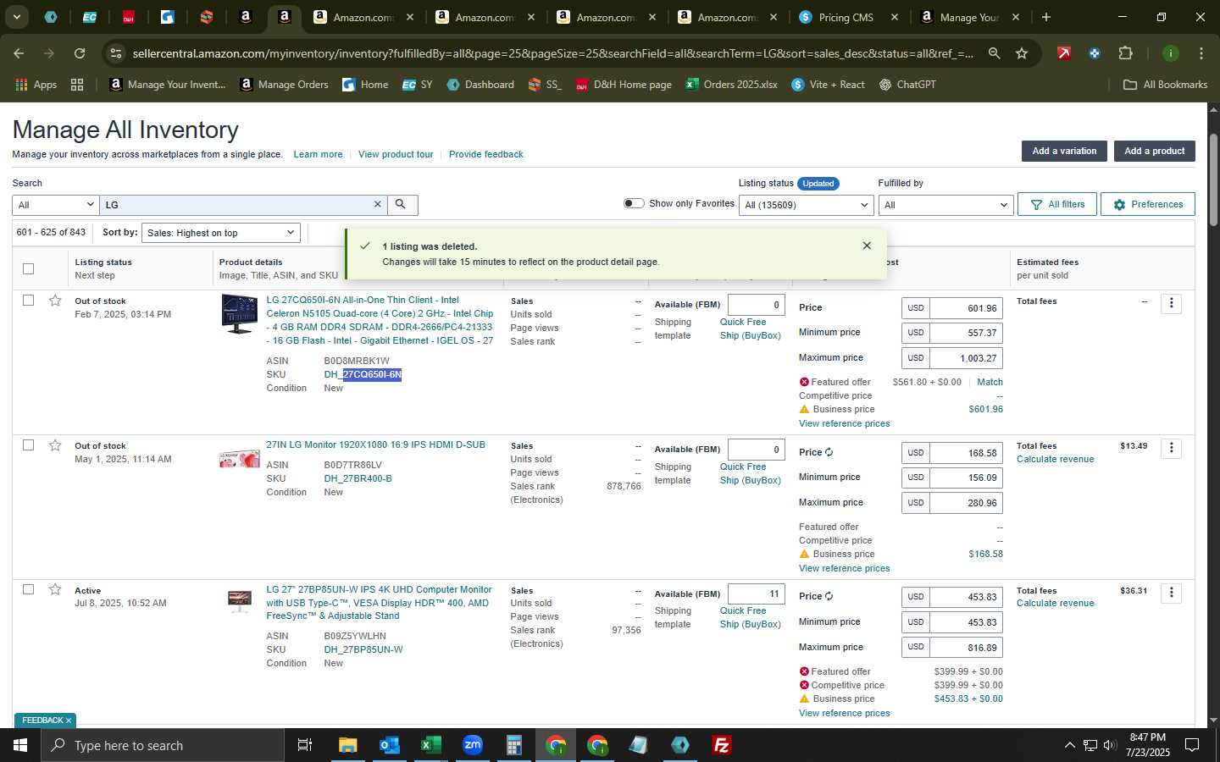Click the Add a product button
The image size is (1220, 762).
pyautogui.click(x=1154, y=151)
